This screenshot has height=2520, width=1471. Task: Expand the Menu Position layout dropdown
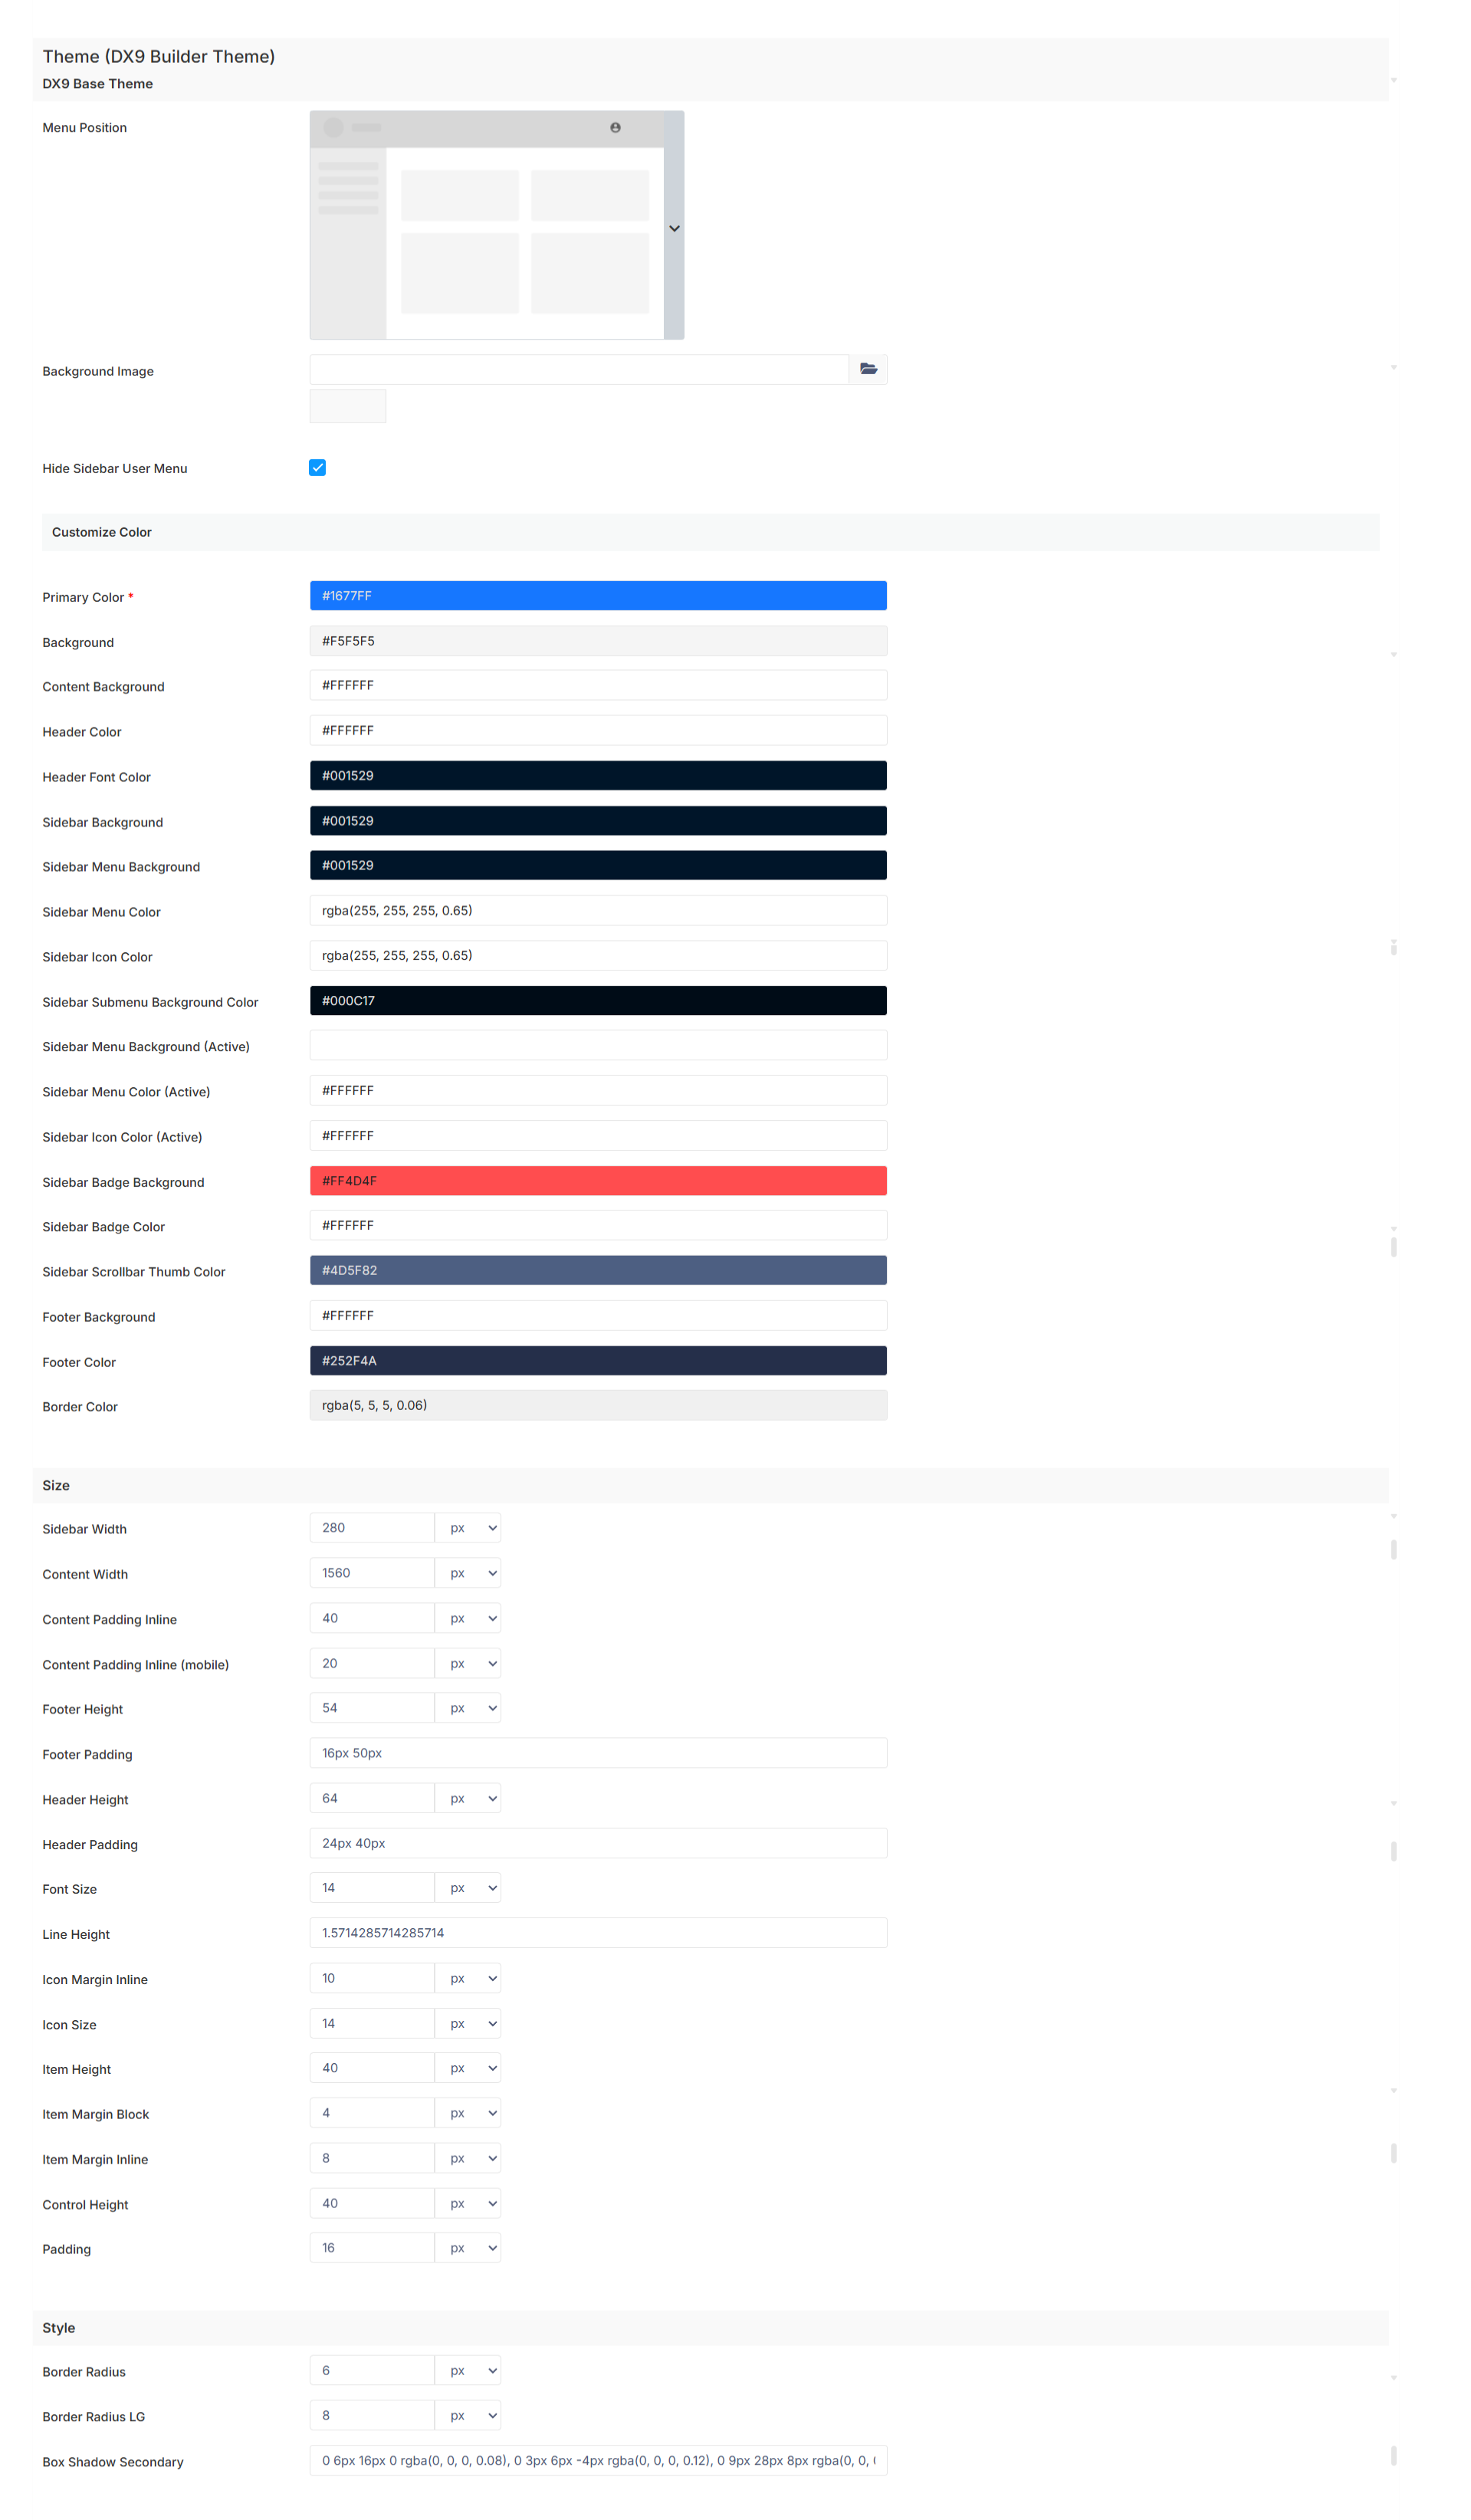click(x=674, y=228)
